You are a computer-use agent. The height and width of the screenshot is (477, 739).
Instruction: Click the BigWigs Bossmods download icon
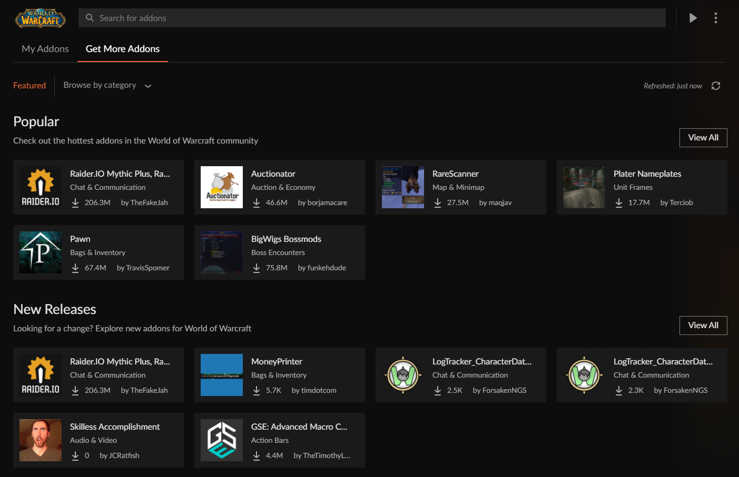(x=257, y=267)
